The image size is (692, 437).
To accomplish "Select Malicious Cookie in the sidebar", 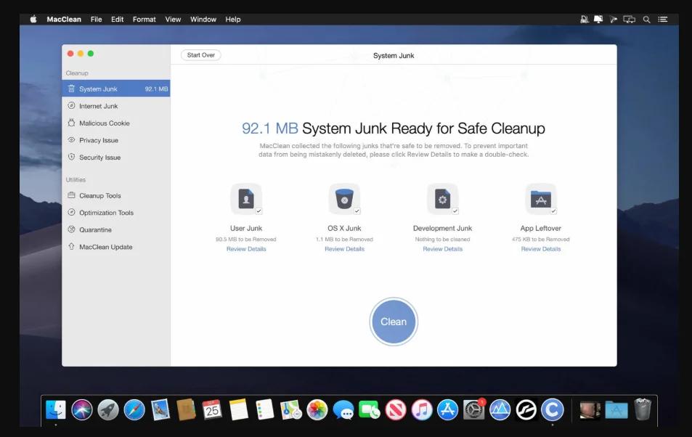I will pos(116,123).
